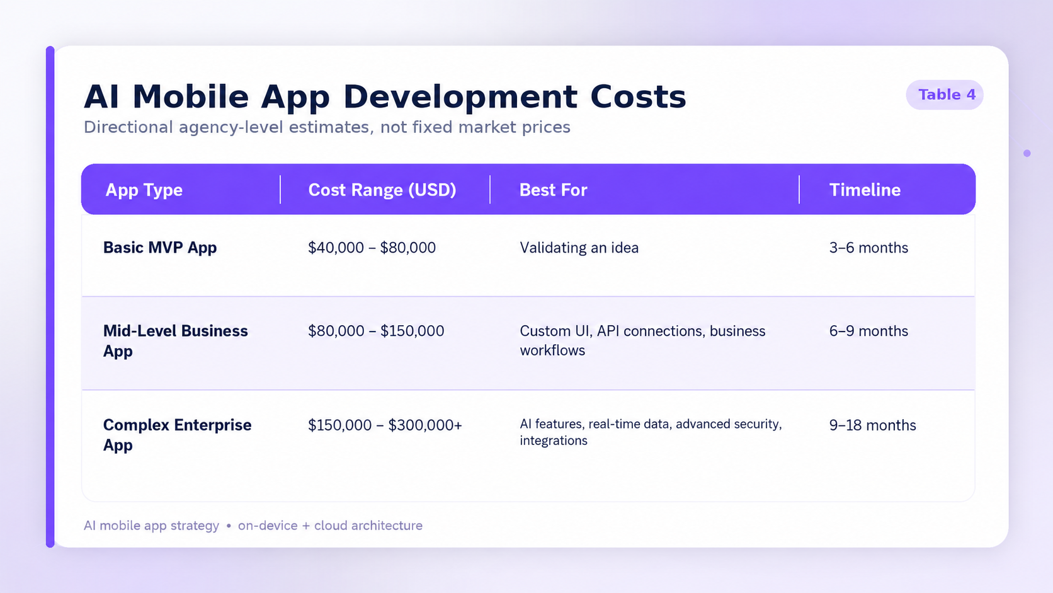Click the Validating an idea cell

[579, 248]
